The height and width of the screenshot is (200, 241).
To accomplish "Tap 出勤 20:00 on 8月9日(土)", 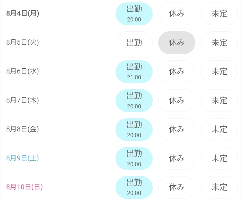I will [x=134, y=158].
